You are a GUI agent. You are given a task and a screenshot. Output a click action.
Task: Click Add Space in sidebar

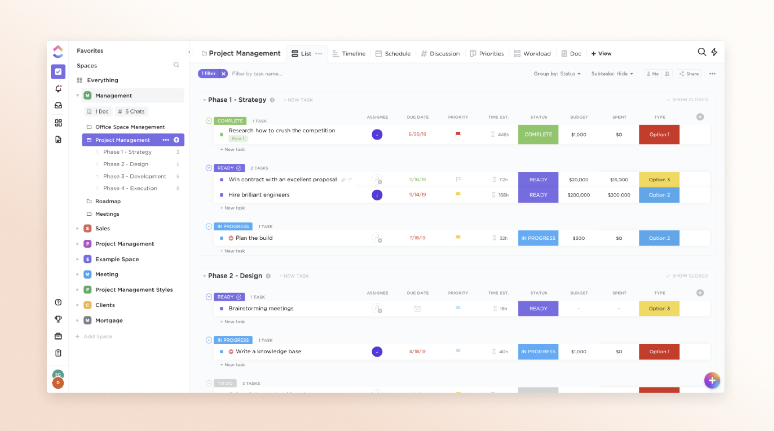98,336
